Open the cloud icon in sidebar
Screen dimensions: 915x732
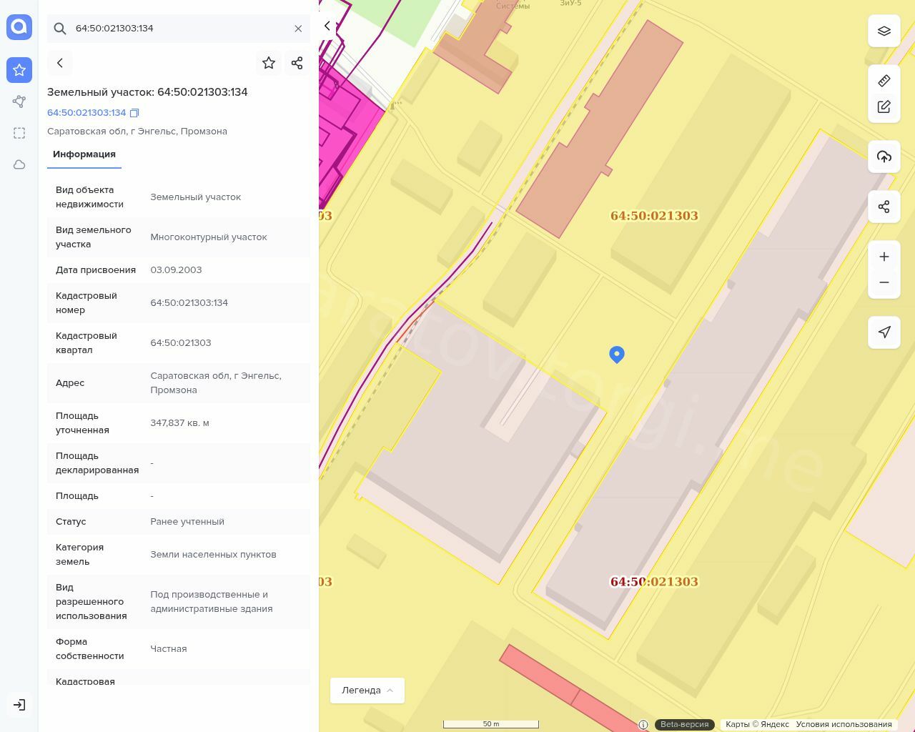tap(19, 165)
